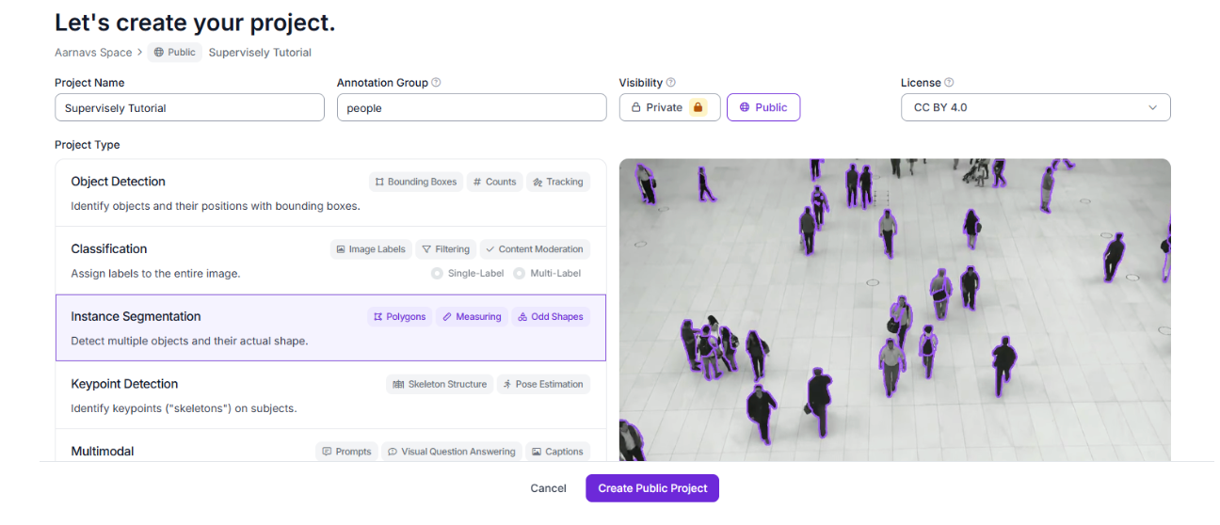The width and height of the screenshot is (1220, 525).
Task: Click the Annotation Group help icon
Action: [x=436, y=83]
